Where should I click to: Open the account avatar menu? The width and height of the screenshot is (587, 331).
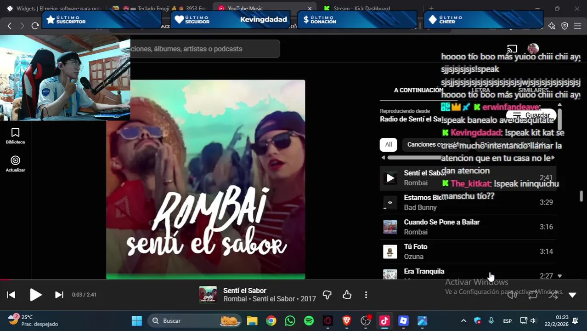tap(533, 48)
